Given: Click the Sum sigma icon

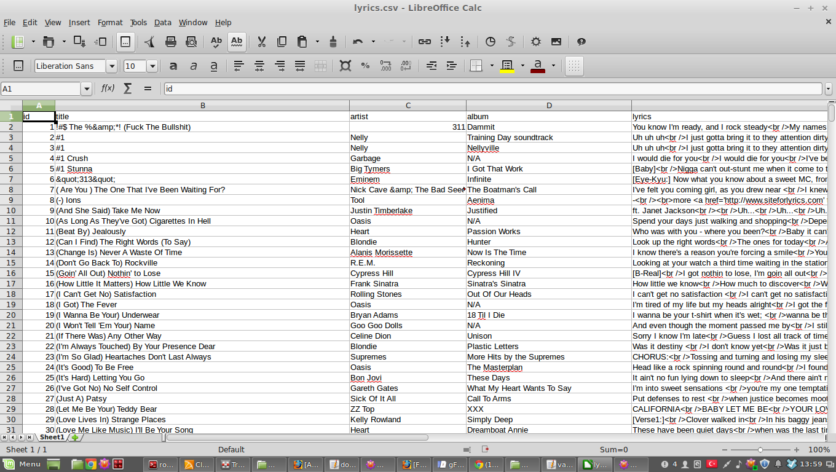Looking at the screenshot, I should tap(127, 88).
